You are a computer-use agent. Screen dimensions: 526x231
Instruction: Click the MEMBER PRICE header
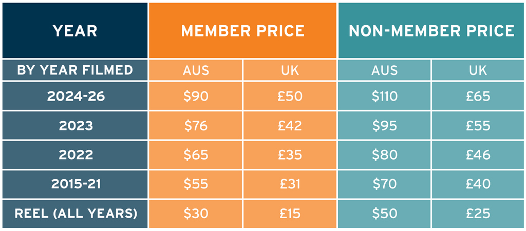click(242, 30)
